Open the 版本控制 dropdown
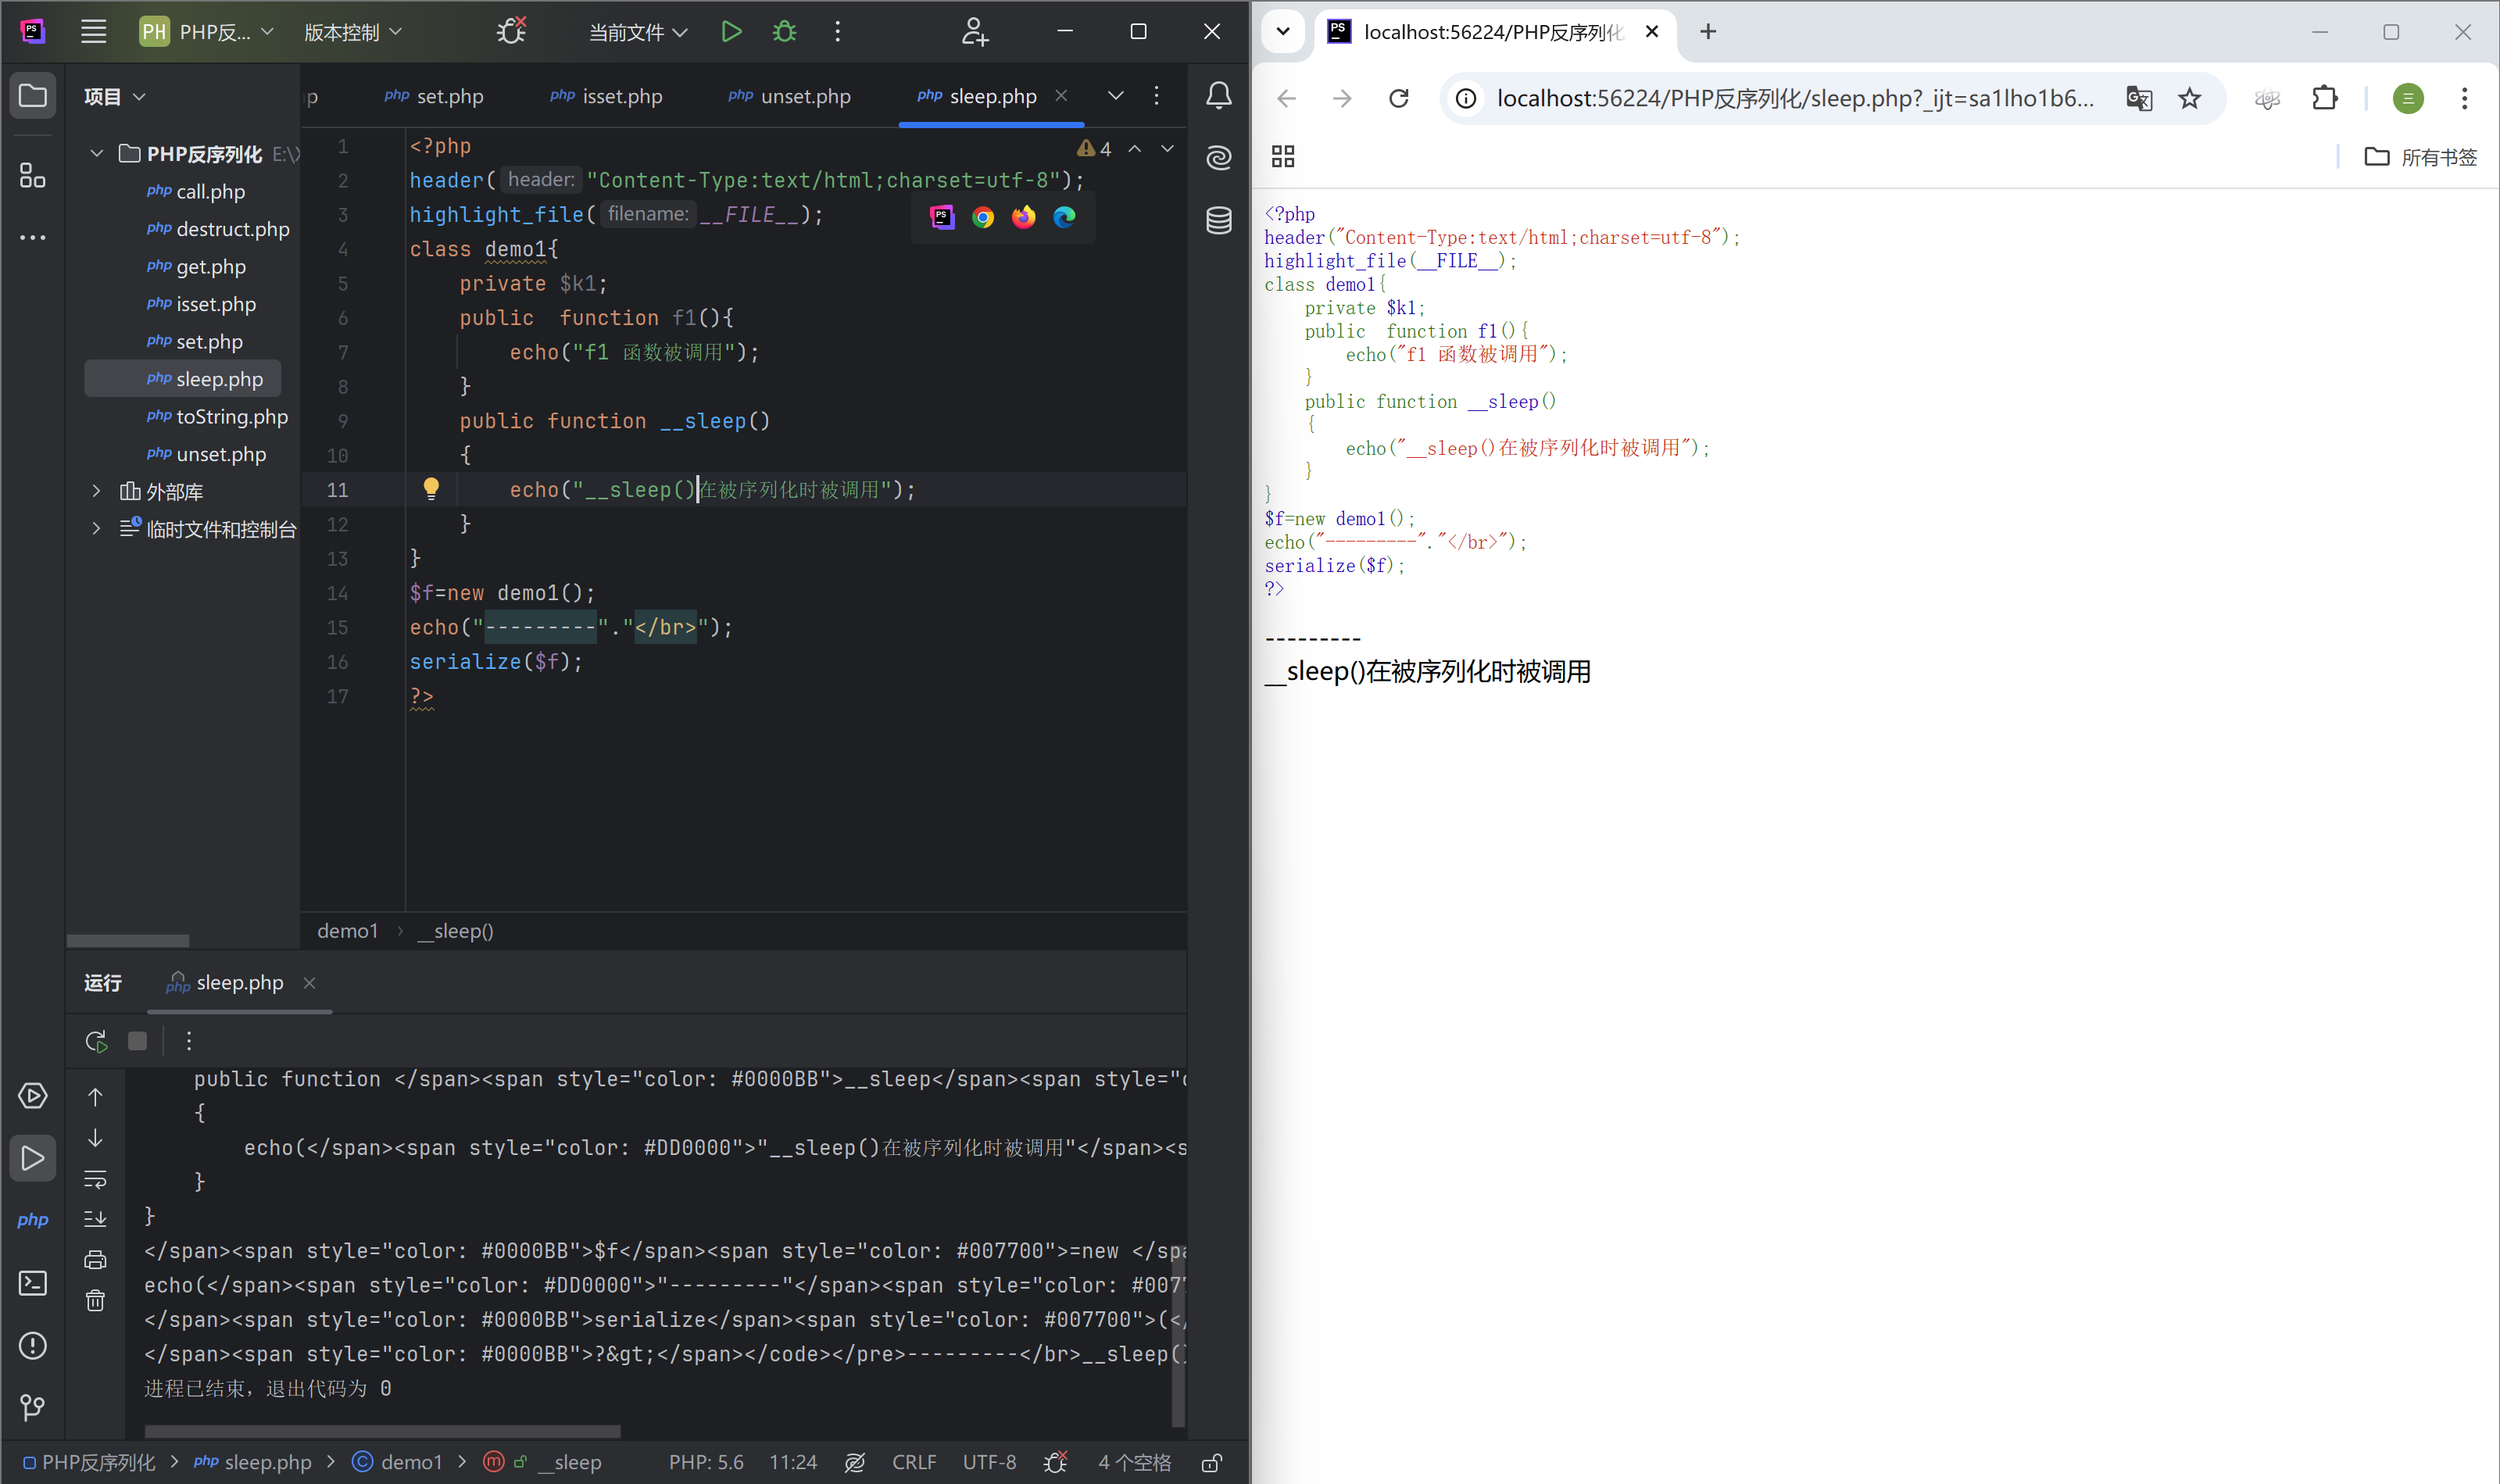Viewport: 2500px width, 1484px height. 353,32
